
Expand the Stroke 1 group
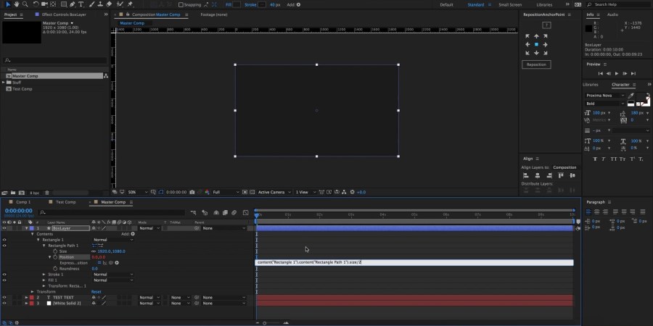tap(44, 275)
